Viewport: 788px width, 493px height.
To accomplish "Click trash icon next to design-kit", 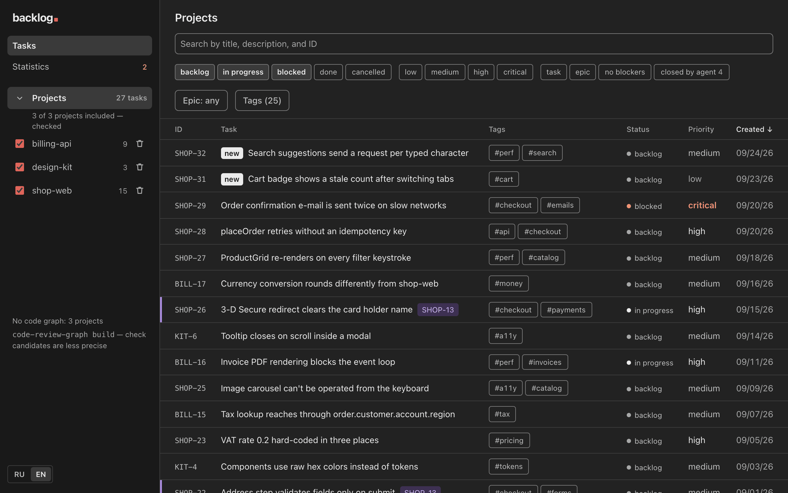I will 140,167.
